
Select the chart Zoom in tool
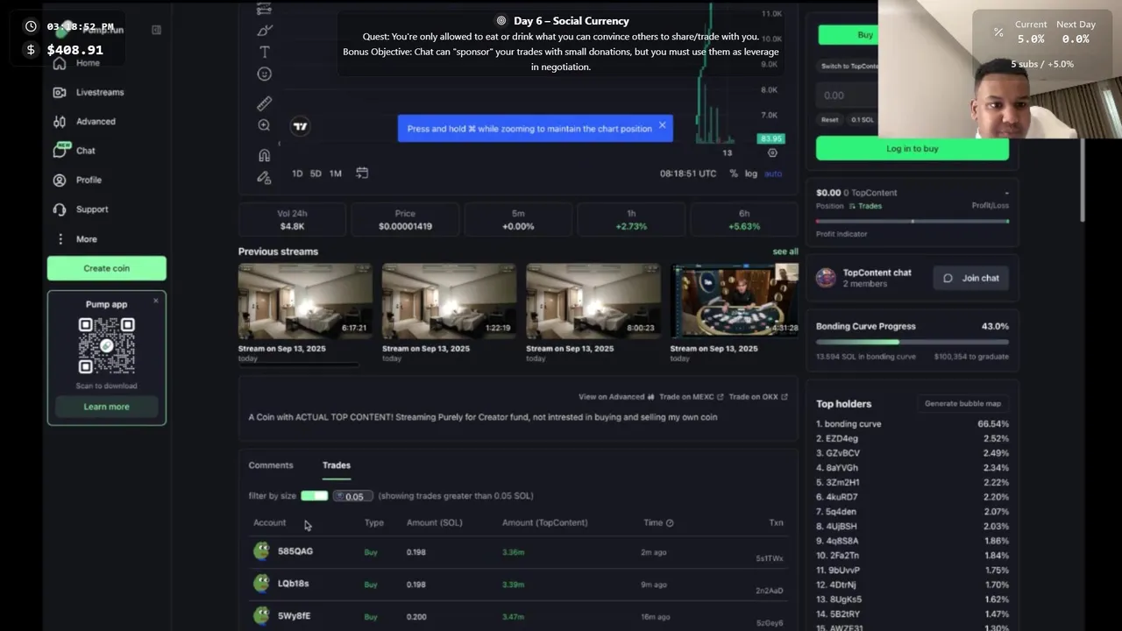[x=264, y=125]
